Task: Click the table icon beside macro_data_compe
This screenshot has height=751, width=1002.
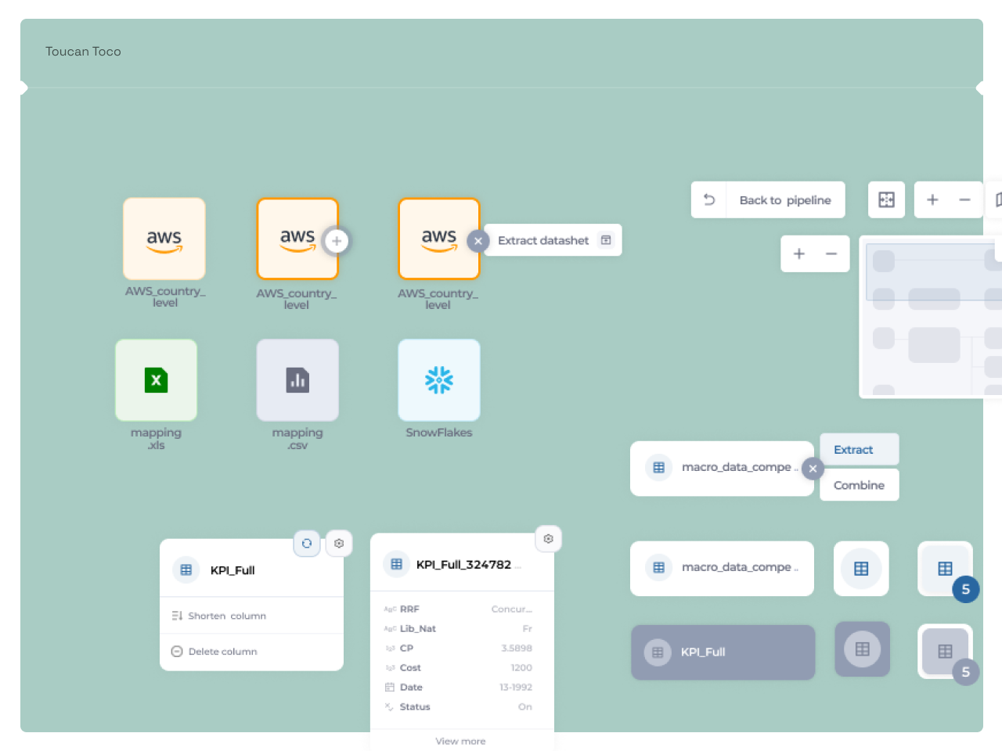Action: click(x=658, y=468)
